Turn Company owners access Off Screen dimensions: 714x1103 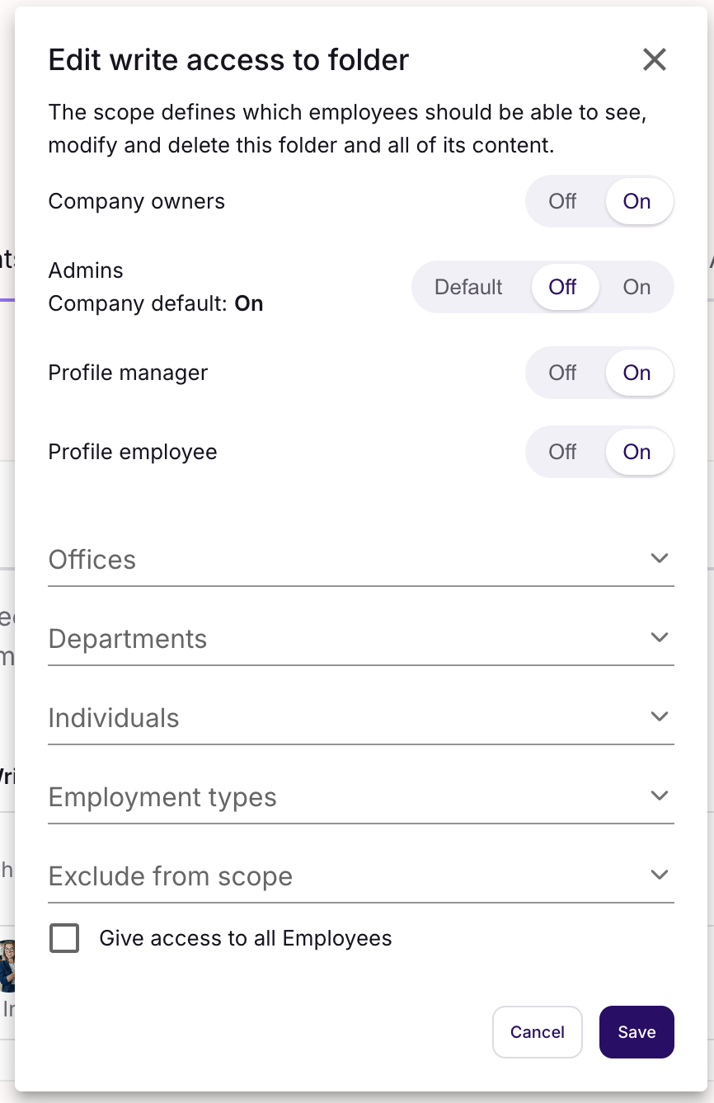point(562,201)
